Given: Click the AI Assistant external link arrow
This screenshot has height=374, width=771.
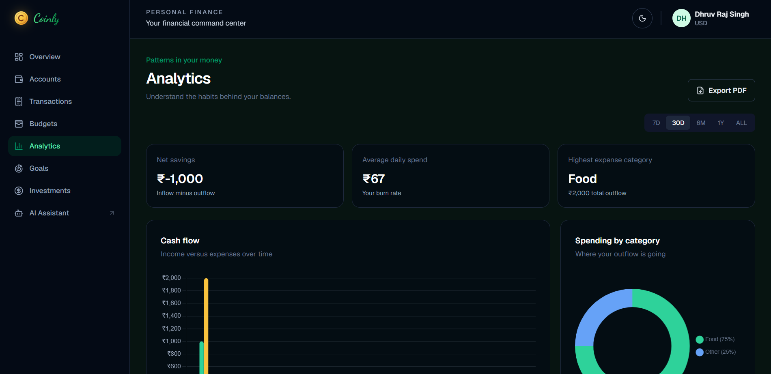Looking at the screenshot, I should [x=112, y=213].
